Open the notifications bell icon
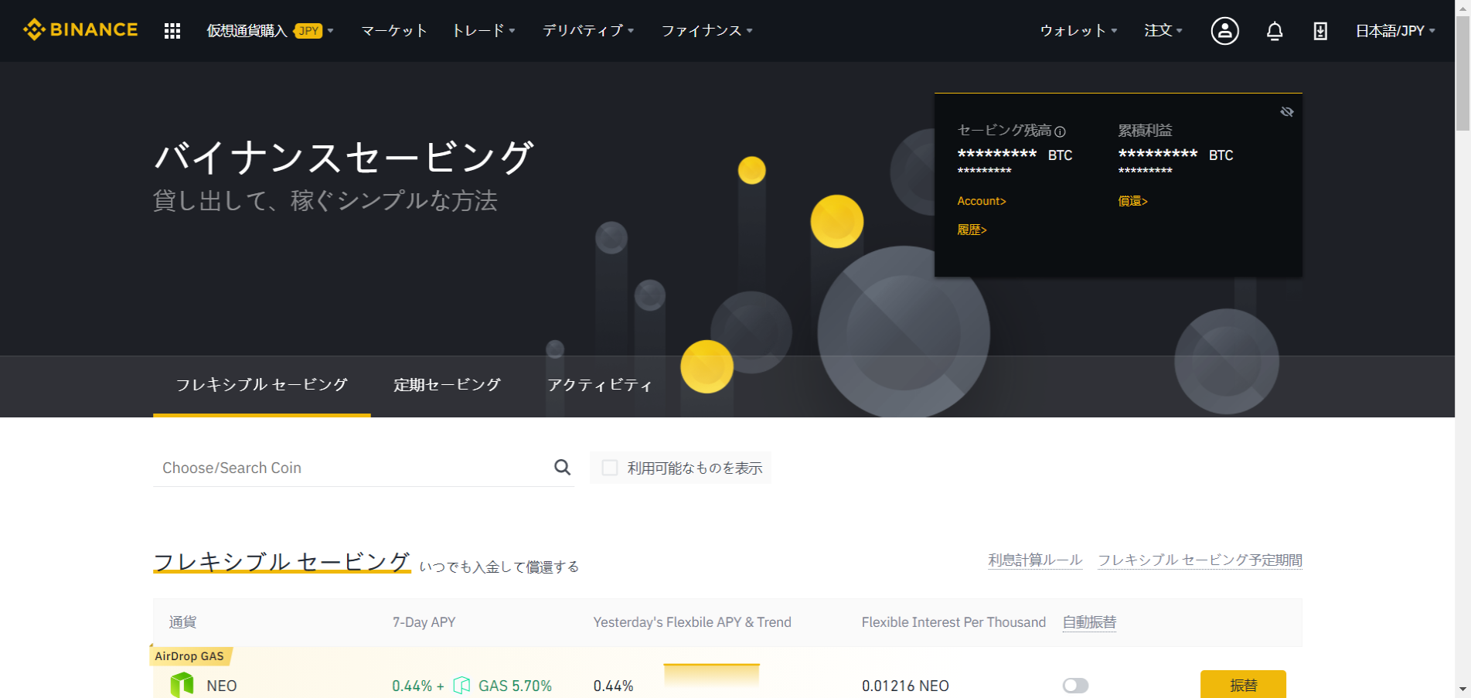 point(1275,31)
